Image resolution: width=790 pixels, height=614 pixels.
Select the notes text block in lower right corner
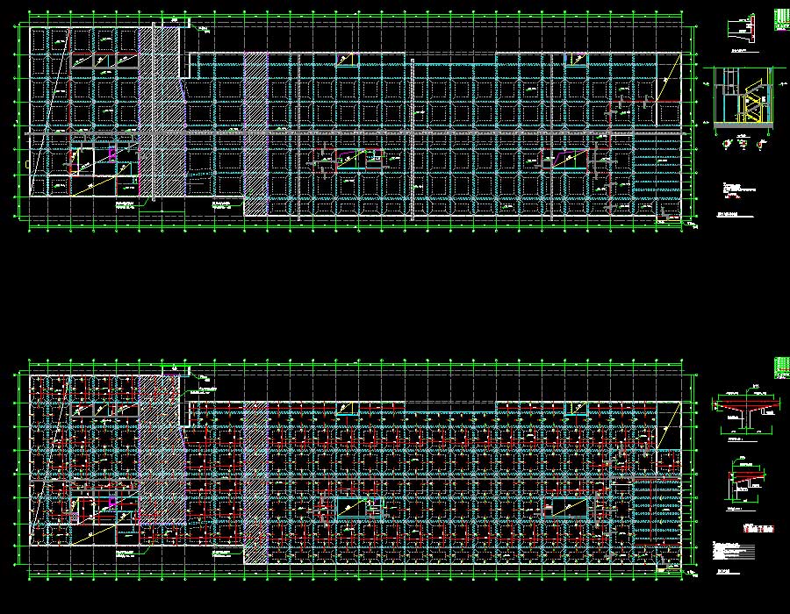coord(734,551)
